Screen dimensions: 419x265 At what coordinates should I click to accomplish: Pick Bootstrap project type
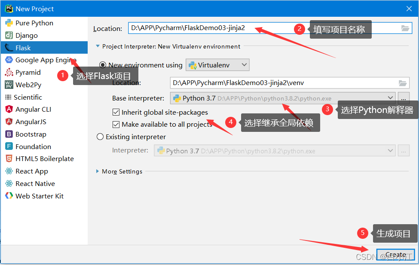[31, 134]
